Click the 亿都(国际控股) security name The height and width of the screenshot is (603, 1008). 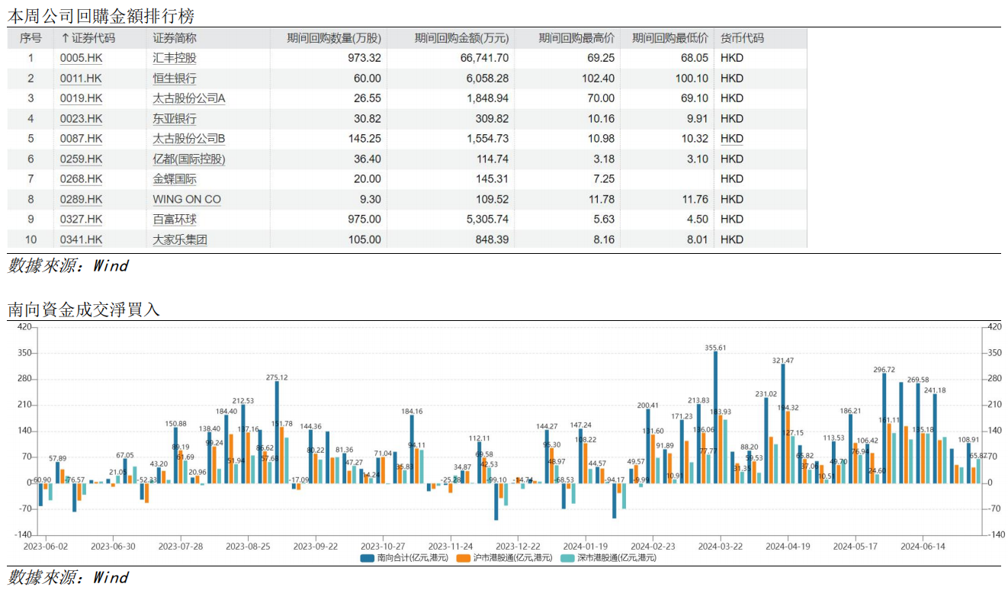tap(189, 159)
